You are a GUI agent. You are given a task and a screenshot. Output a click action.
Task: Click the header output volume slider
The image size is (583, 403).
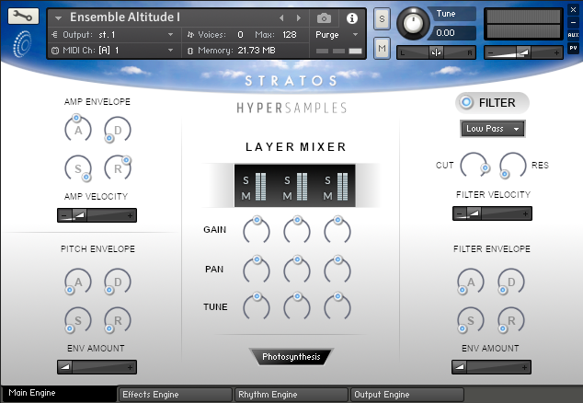pos(523,52)
